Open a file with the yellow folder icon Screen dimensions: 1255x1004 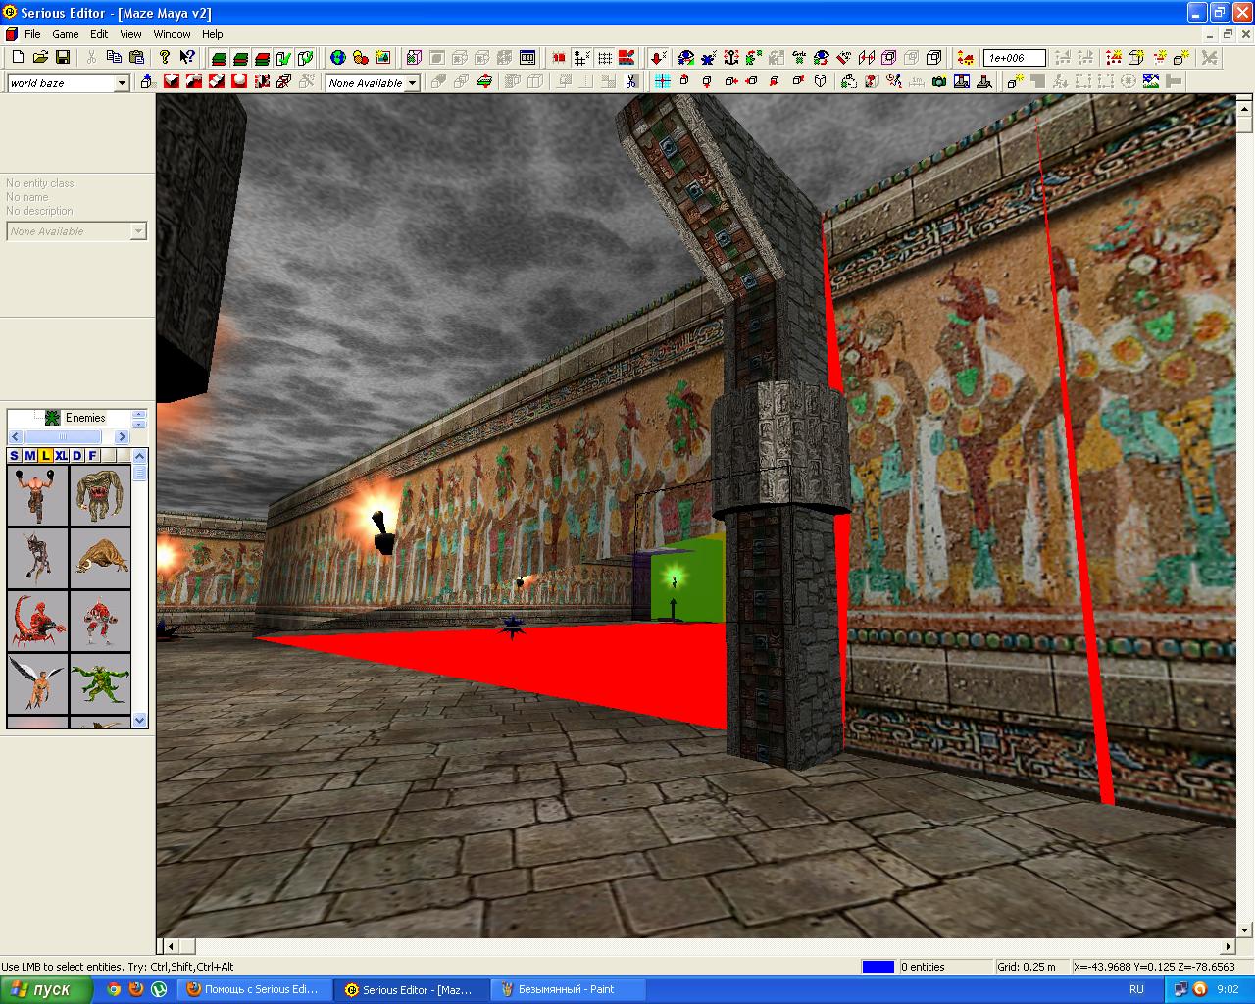point(40,58)
